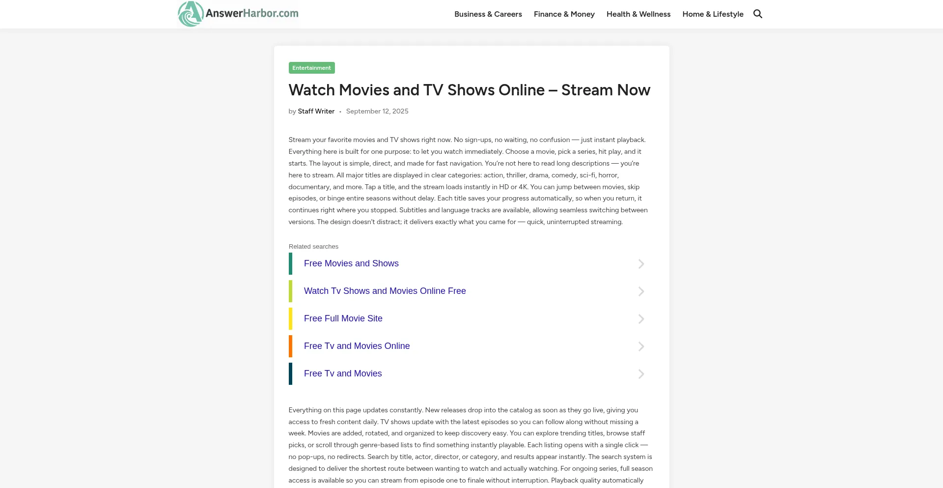Click chevron beside Free Movies and Shows

[x=641, y=264]
